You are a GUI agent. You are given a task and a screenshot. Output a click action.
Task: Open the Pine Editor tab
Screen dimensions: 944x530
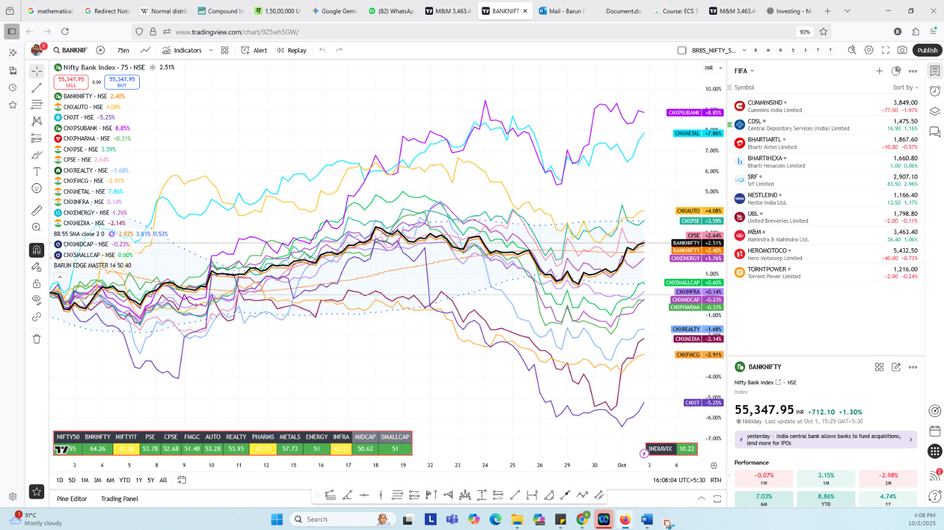(x=71, y=499)
